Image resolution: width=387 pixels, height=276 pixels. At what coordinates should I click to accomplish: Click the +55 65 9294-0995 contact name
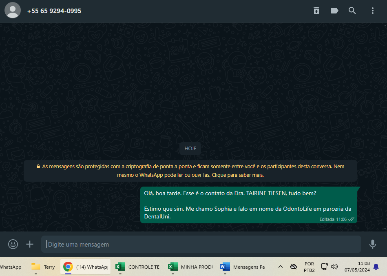pos(54,11)
